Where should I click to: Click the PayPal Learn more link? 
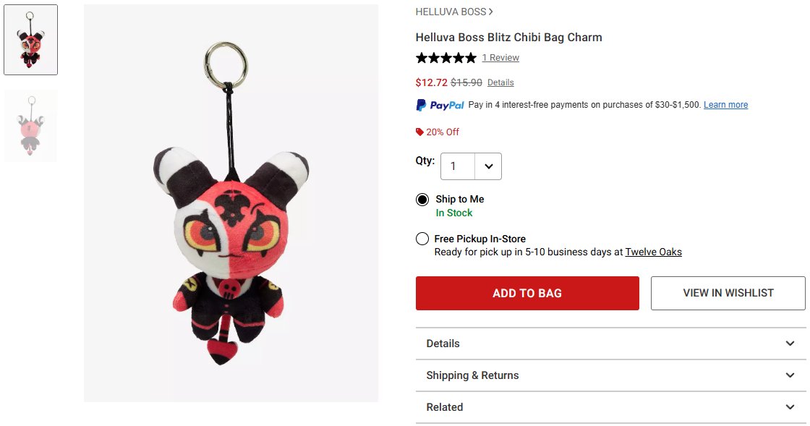(726, 105)
